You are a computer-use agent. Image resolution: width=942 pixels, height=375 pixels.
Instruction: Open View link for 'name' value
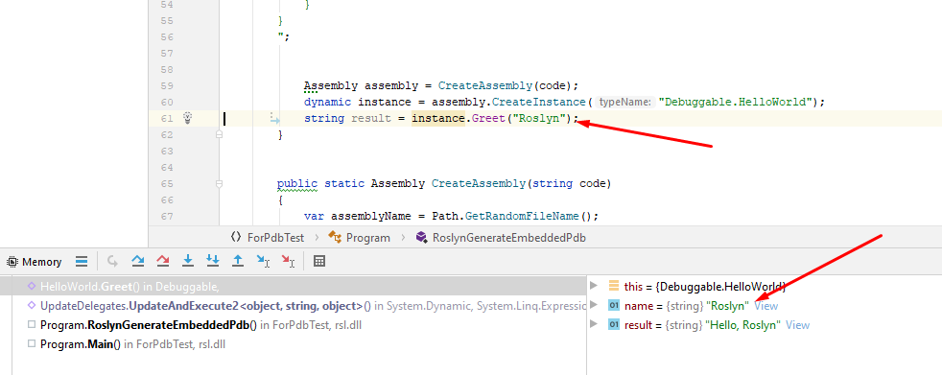(x=766, y=305)
